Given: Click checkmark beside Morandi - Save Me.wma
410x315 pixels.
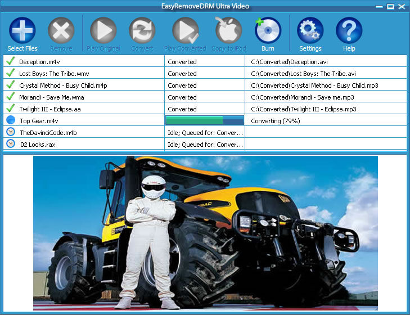Looking at the screenshot, I should (11, 96).
